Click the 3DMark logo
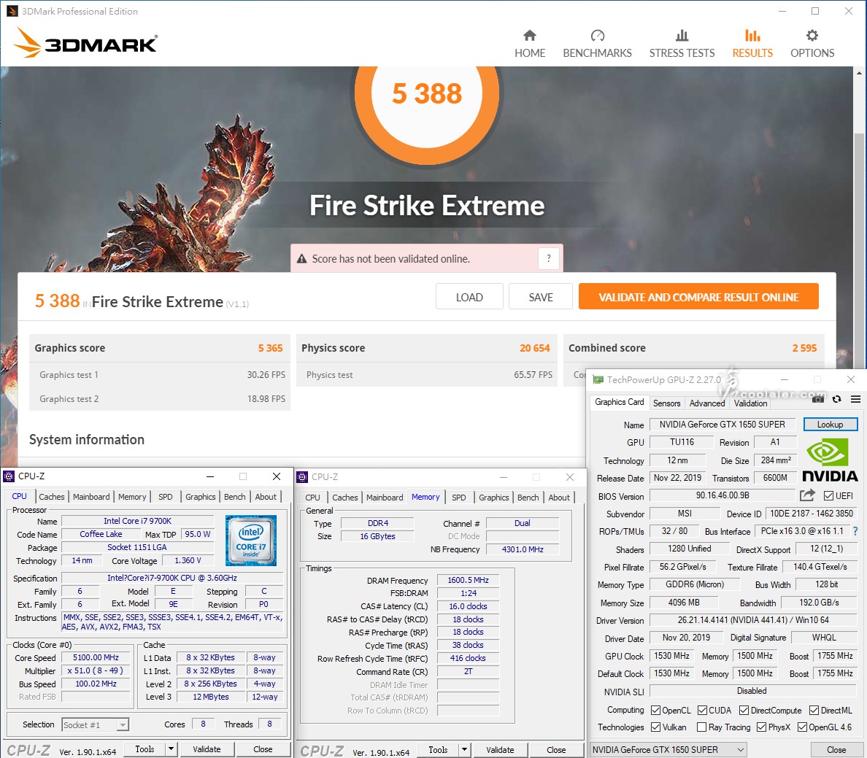Viewport: 867px width, 758px height. (x=85, y=43)
